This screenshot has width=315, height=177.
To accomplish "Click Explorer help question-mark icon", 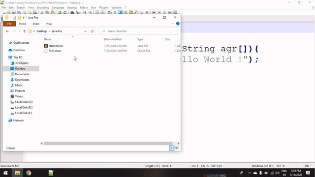I will tap(178, 24).
